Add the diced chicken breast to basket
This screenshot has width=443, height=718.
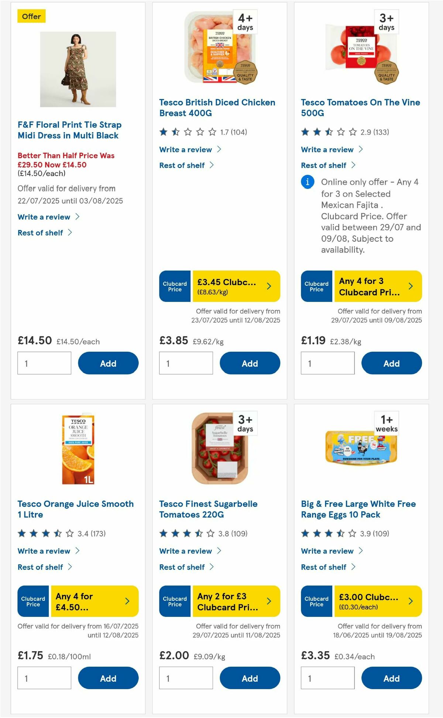250,363
